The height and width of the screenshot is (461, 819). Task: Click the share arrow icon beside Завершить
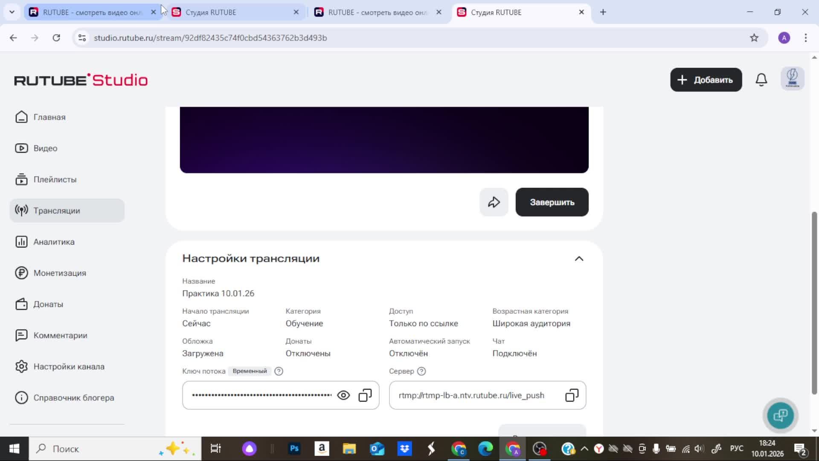[x=494, y=202]
